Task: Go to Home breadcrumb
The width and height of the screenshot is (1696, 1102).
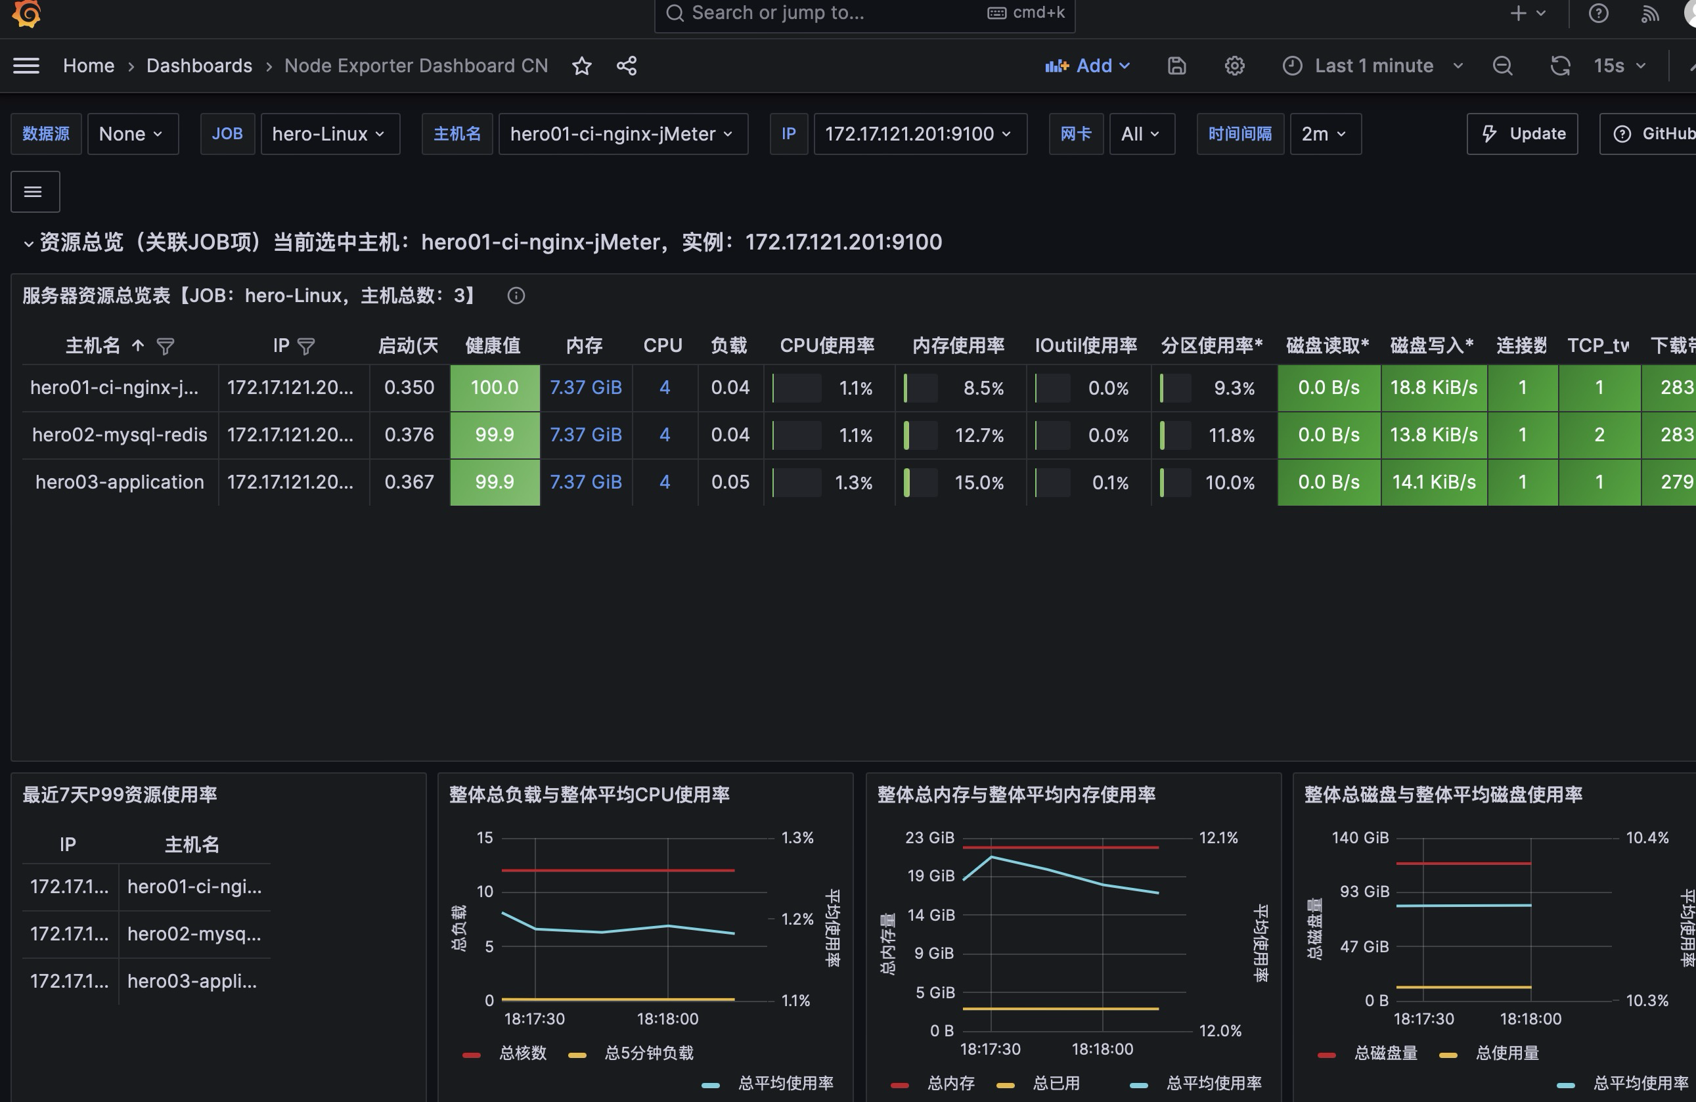Action: [89, 66]
